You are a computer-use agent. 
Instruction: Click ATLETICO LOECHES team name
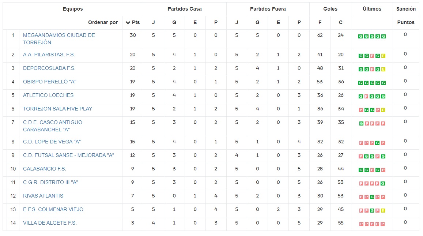[48, 95]
